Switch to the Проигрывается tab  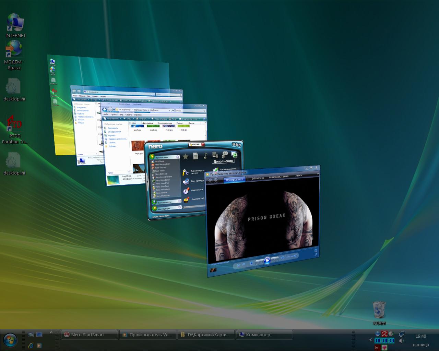pos(235,179)
